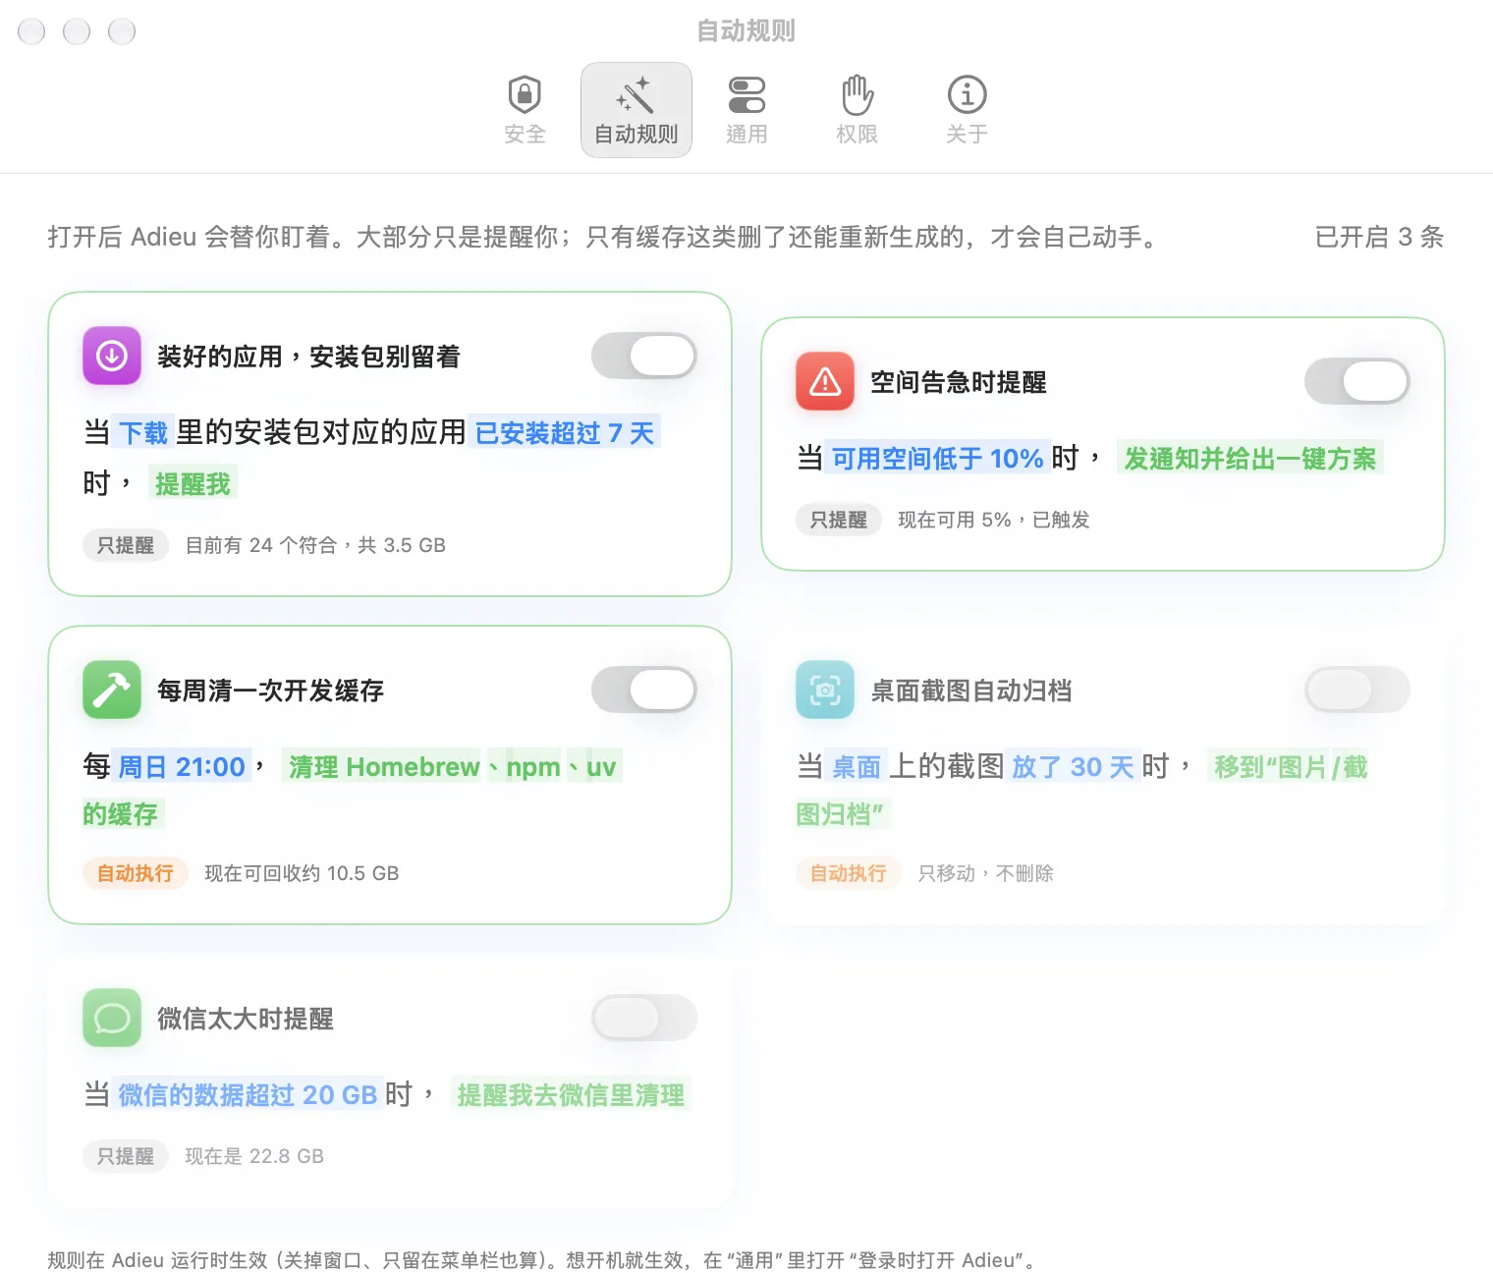Turn off the 装好的应用，安装包别留着 switch

[644, 356]
